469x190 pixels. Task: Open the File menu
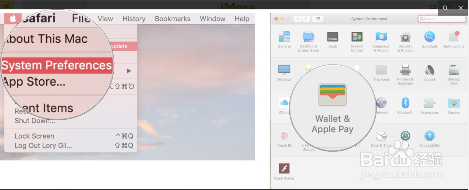coord(81,18)
